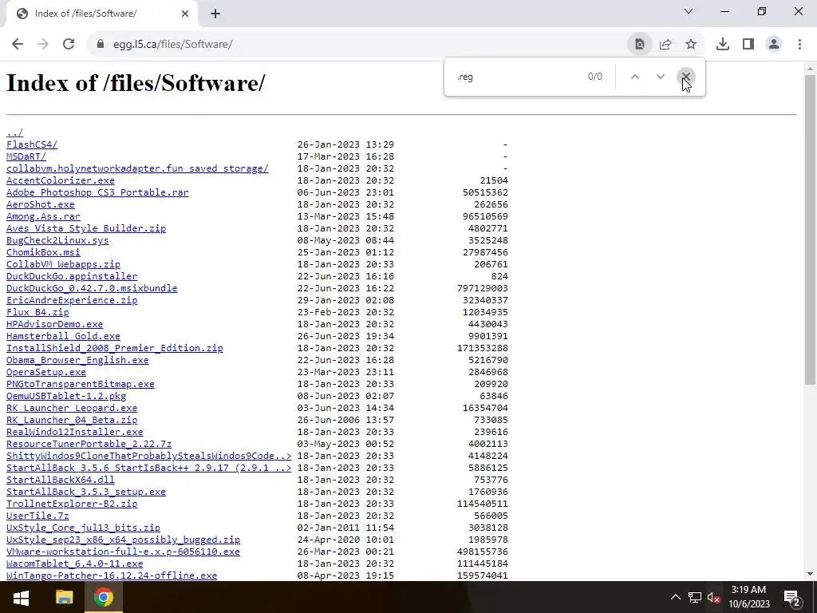Bookmark this page with the star icon

(x=691, y=45)
